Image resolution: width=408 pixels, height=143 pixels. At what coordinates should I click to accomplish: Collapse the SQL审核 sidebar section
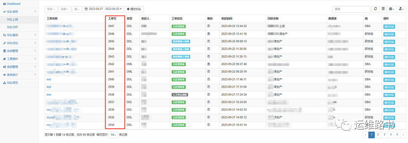click(x=19, y=12)
